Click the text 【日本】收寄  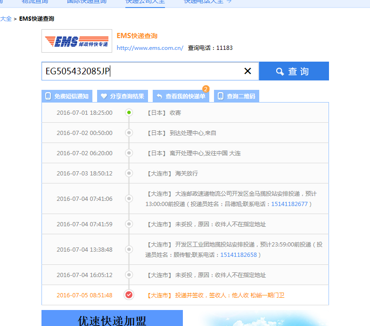(163, 113)
